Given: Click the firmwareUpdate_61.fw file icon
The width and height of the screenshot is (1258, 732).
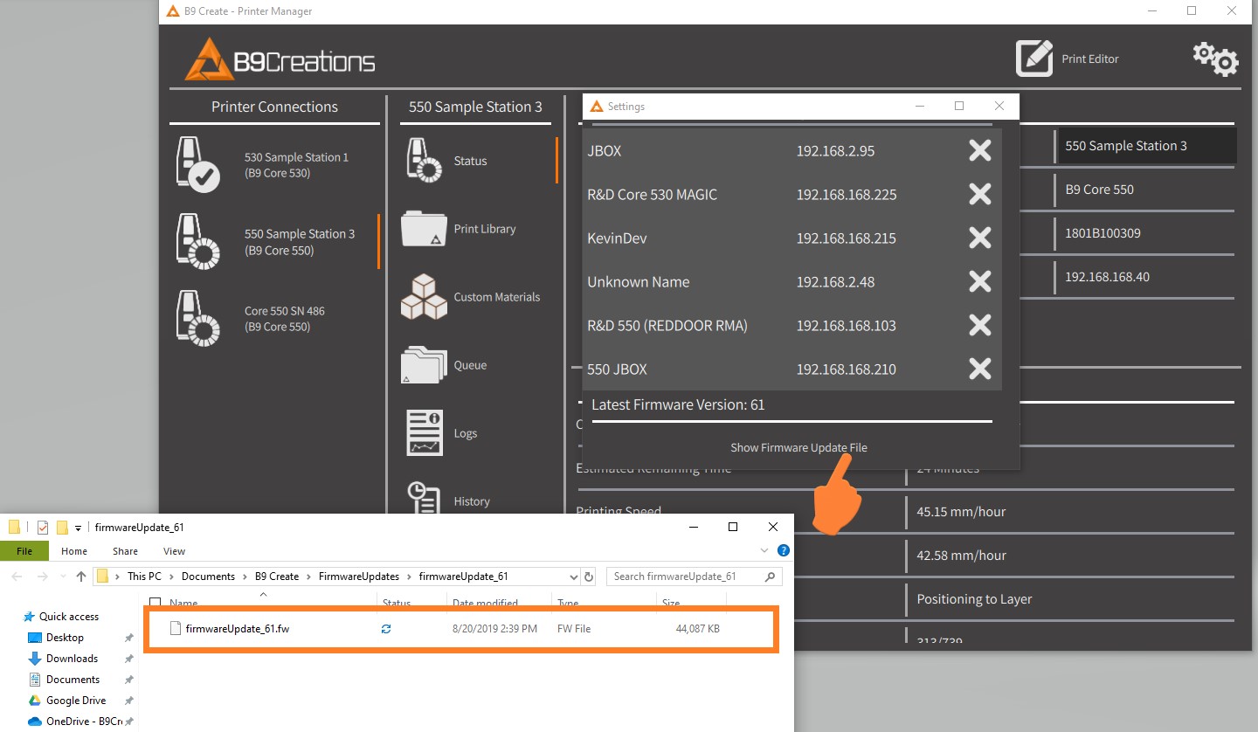Looking at the screenshot, I should tap(175, 628).
